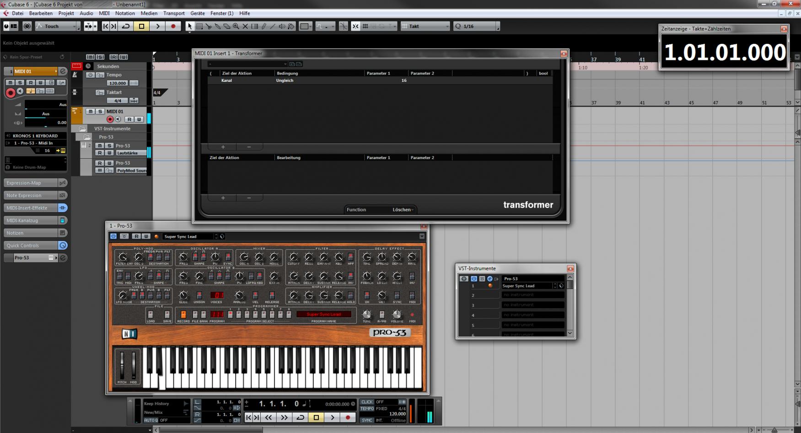The height and width of the screenshot is (433, 801).
Task: Open the Expression-Map inspector section
Action: (31, 183)
